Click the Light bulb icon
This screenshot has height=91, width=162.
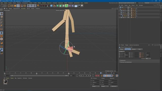pyautogui.click(x=82, y=6)
